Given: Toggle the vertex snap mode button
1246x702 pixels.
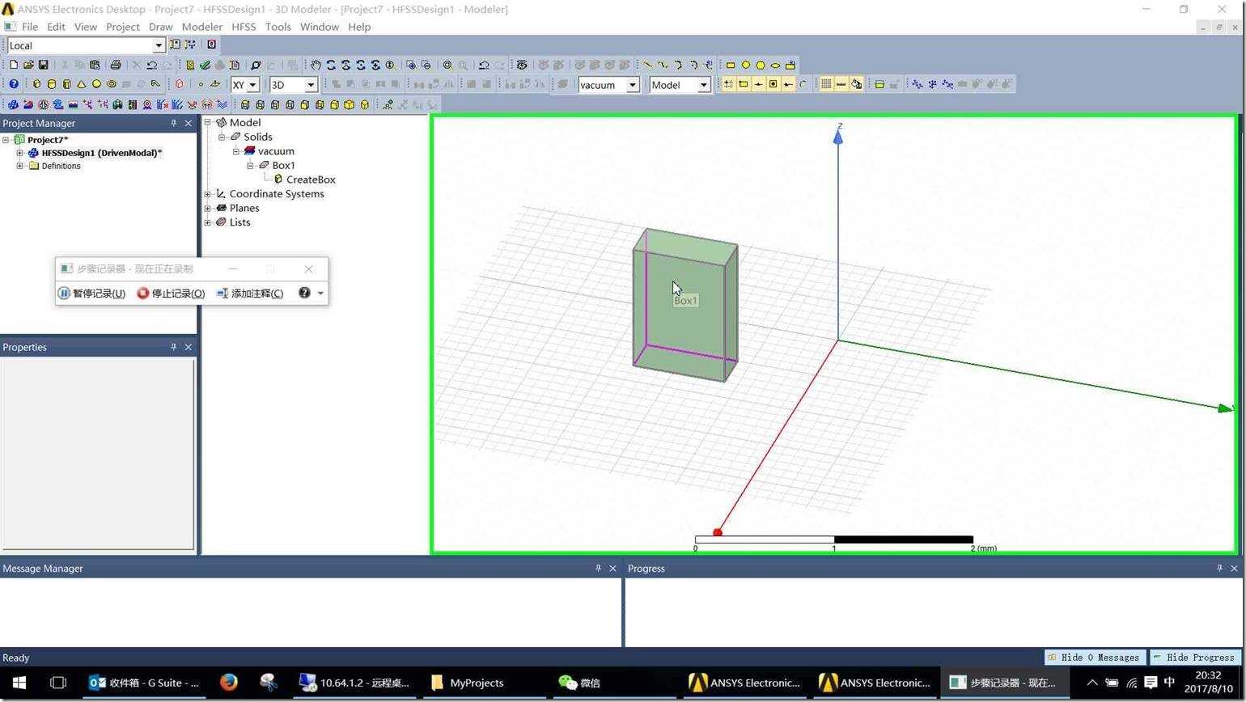Looking at the screenshot, I should coord(744,84).
